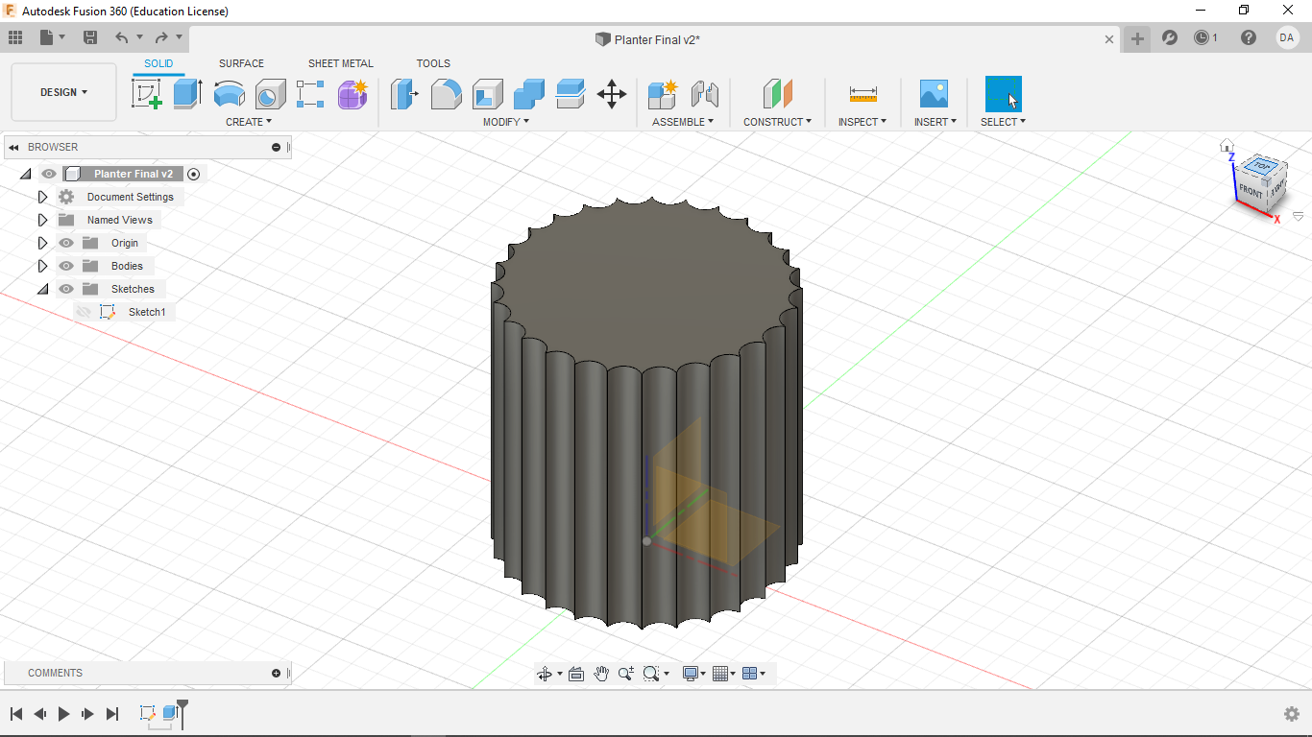This screenshot has width=1312, height=737.
Task: Click the Offset Plane construct icon
Action: [x=777, y=94]
